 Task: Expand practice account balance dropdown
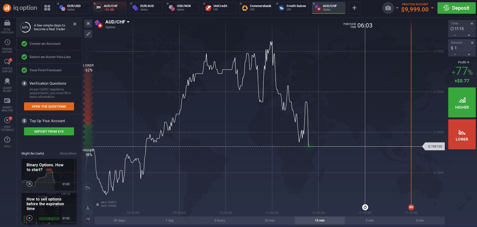pos(432,8)
